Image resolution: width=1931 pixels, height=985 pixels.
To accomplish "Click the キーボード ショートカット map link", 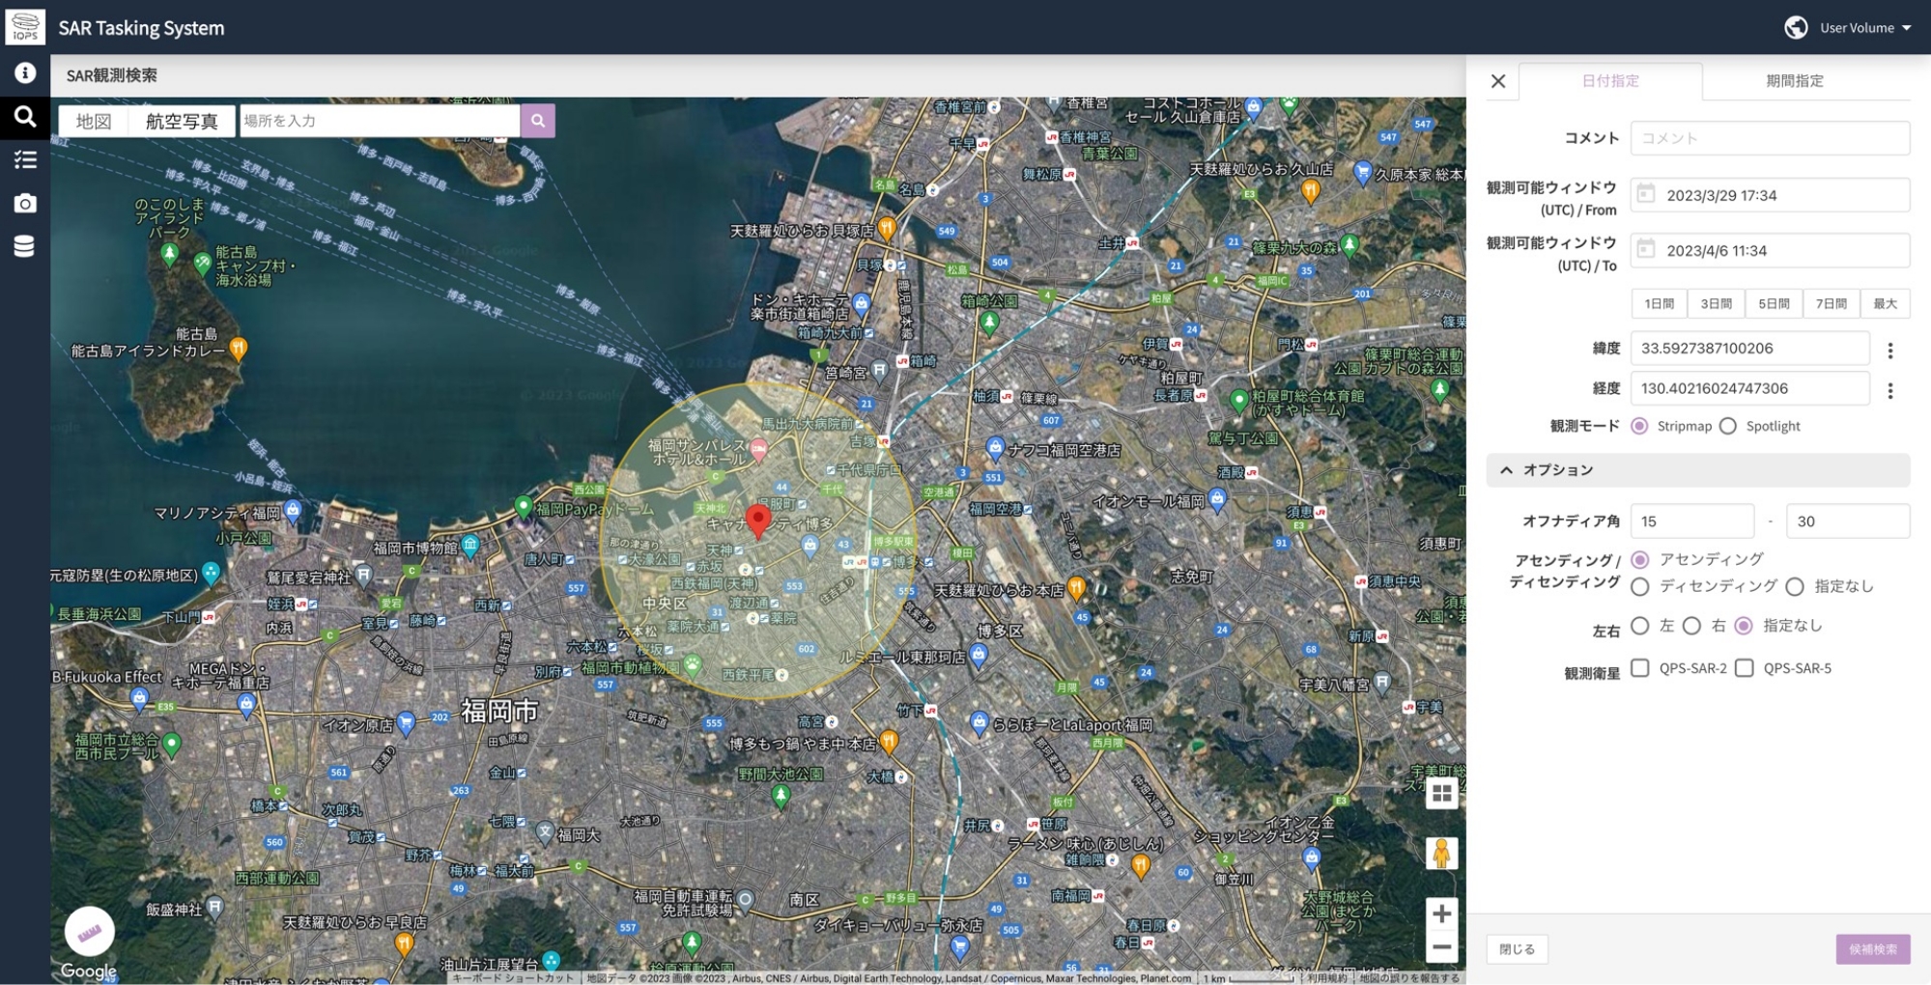I will click(x=513, y=978).
